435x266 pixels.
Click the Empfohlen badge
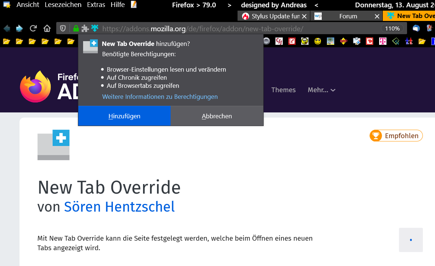pos(396,136)
